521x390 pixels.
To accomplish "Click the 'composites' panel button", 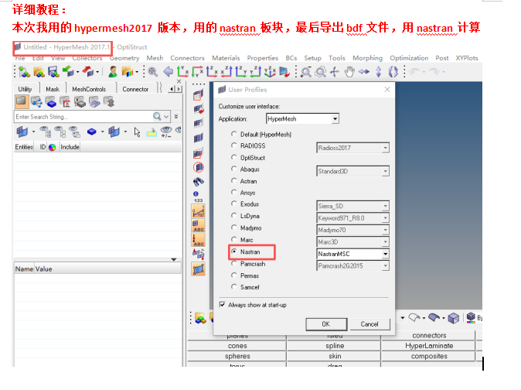I will (x=429, y=356).
